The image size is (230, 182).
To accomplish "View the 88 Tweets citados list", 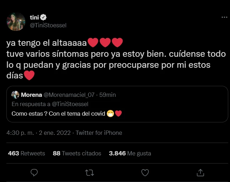I will pyautogui.click(x=77, y=154).
